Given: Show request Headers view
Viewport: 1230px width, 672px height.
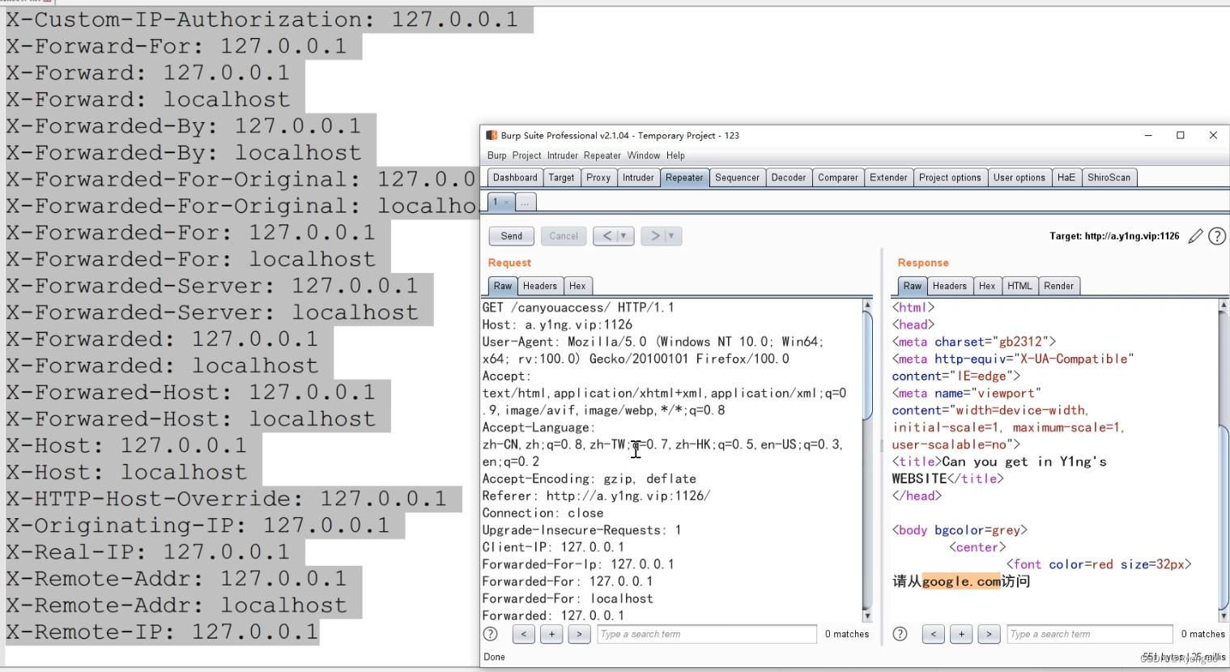Looking at the screenshot, I should 539,286.
